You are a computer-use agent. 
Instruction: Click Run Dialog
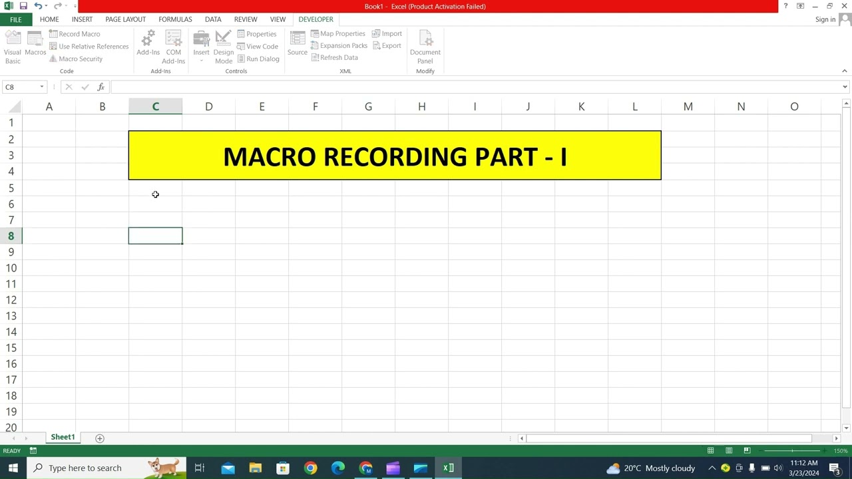click(x=258, y=59)
